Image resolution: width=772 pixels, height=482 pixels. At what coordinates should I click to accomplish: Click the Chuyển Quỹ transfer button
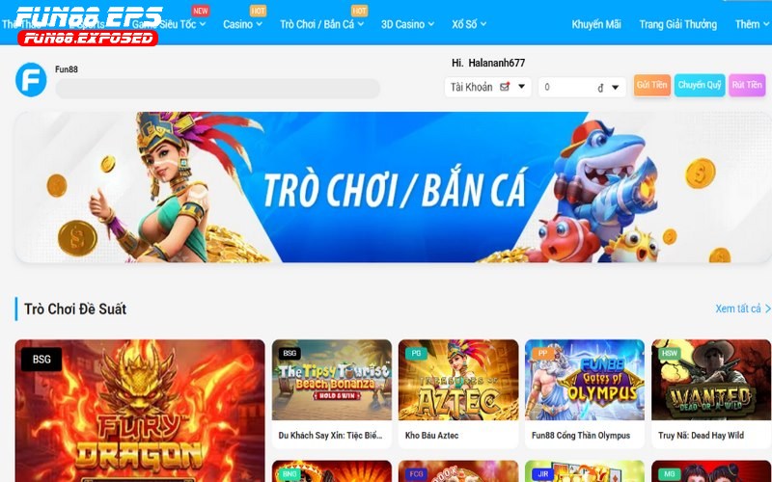point(699,85)
